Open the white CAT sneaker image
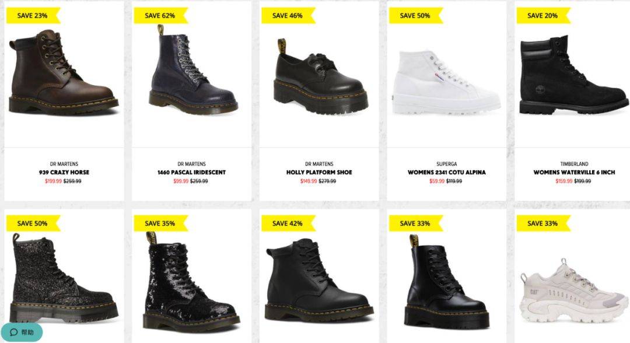630x343 pixels. coord(574,291)
